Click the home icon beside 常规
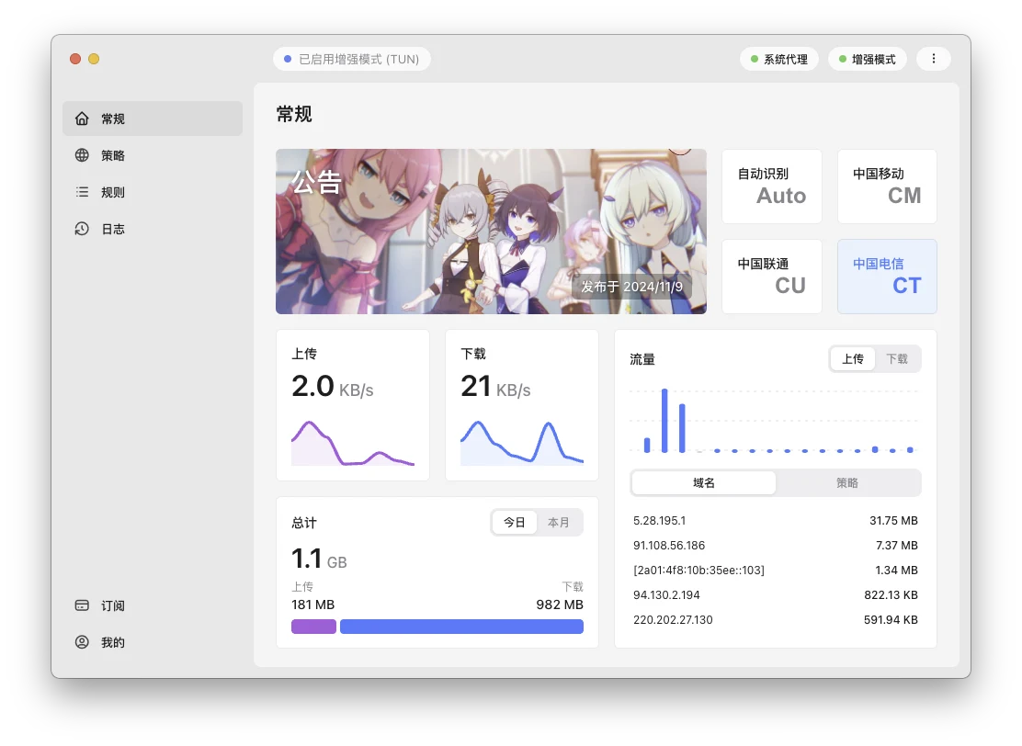The height and width of the screenshot is (746, 1022). coord(82,119)
